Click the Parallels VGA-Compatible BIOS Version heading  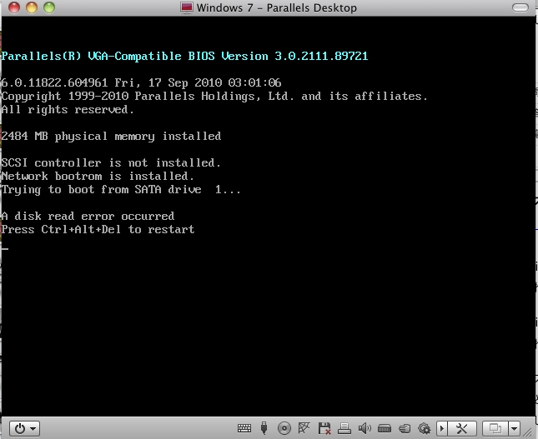pyautogui.click(x=184, y=56)
